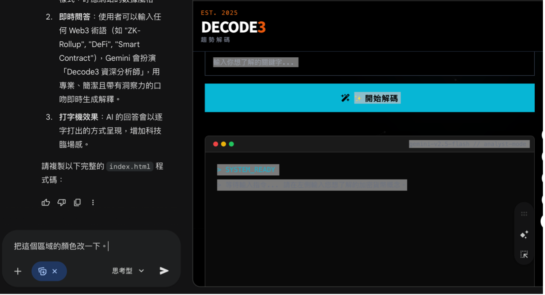Click the green traffic light dot in terminal
The width and height of the screenshot is (545, 295).
pos(231,144)
